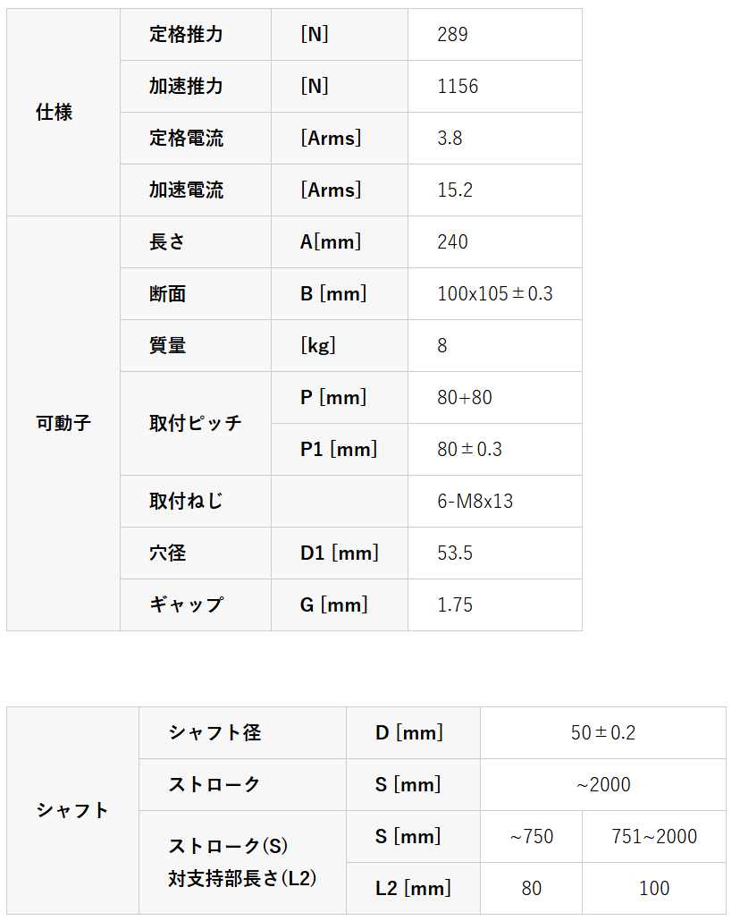
Task: Click the 751~2000 stroke range cell
Action: [653, 837]
